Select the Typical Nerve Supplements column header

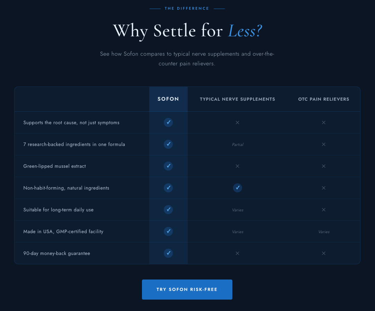[x=238, y=99]
